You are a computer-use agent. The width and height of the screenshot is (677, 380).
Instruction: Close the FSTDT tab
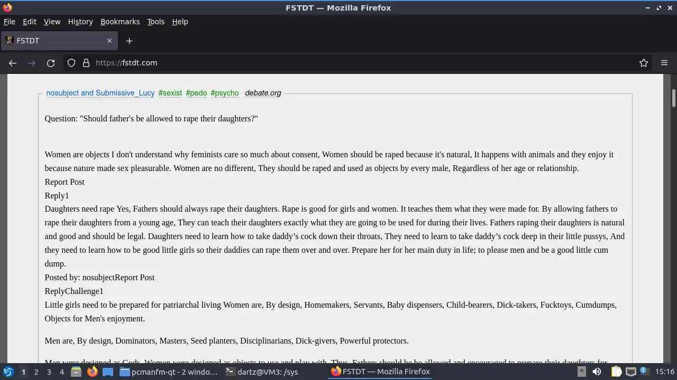tap(109, 41)
